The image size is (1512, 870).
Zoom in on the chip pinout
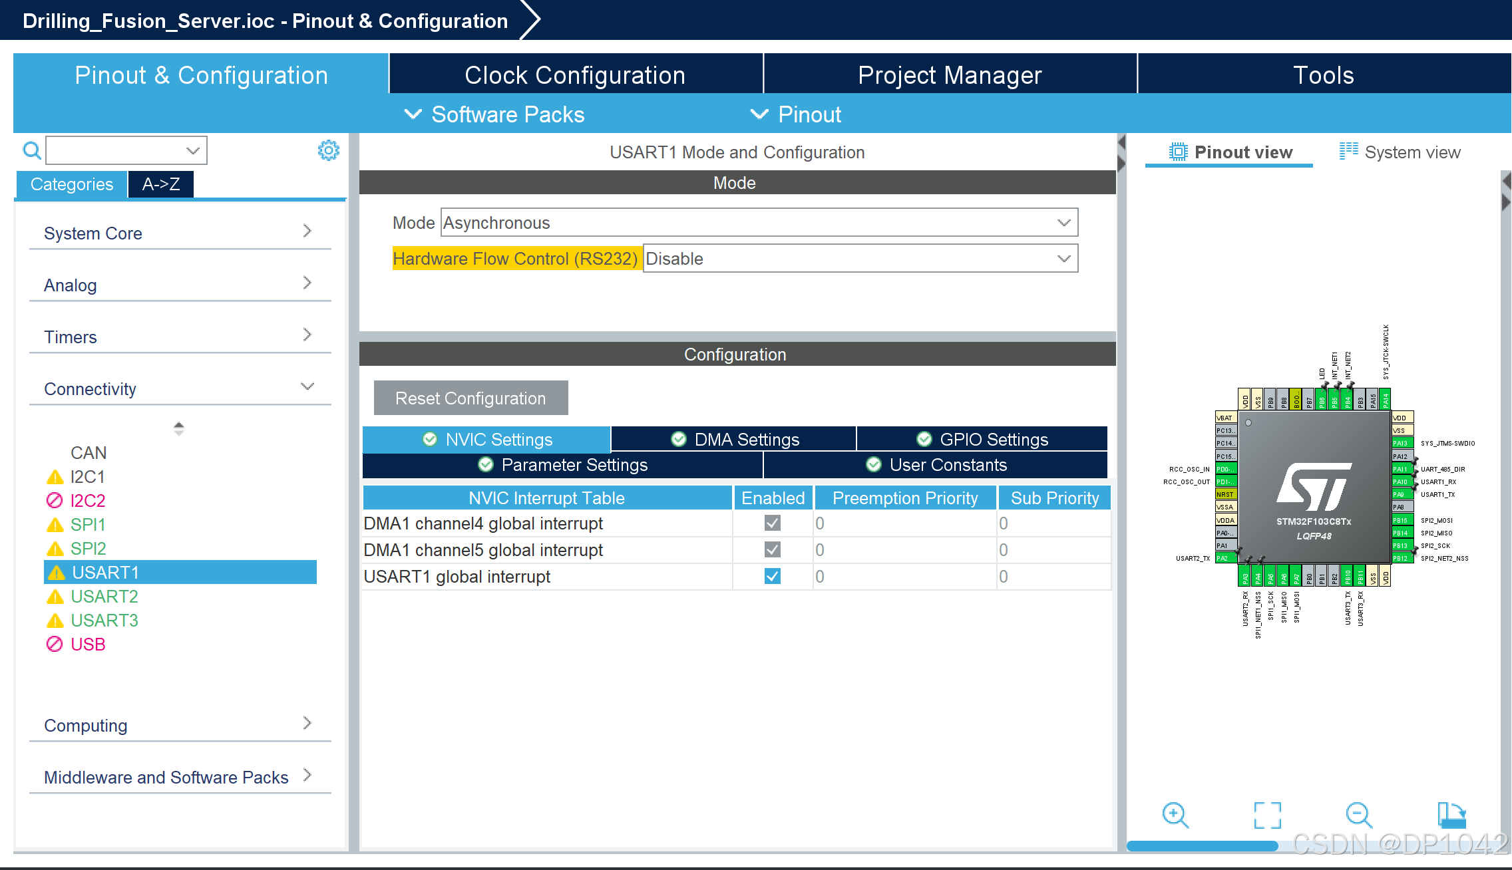pos(1175,815)
